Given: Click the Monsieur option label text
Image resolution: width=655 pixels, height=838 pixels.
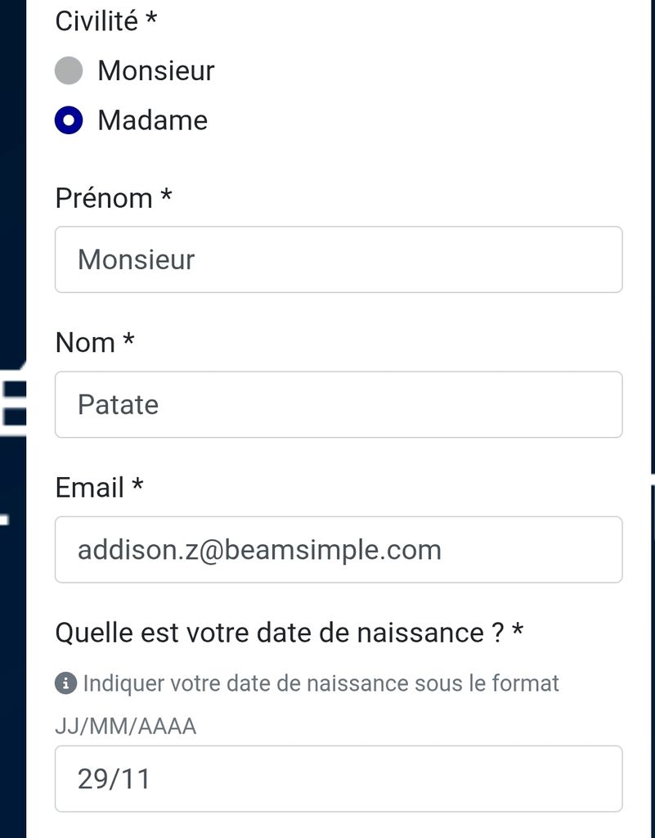Looking at the screenshot, I should pos(156,70).
